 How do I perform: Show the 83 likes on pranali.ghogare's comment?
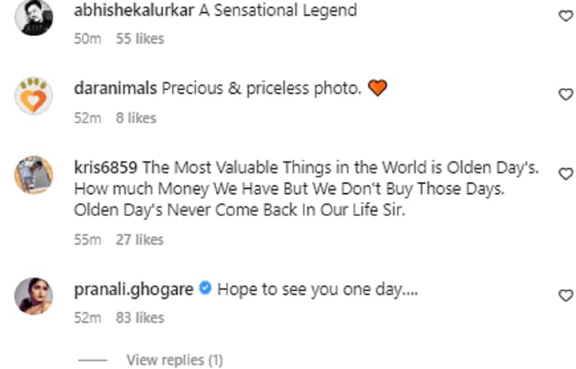pyautogui.click(x=140, y=318)
